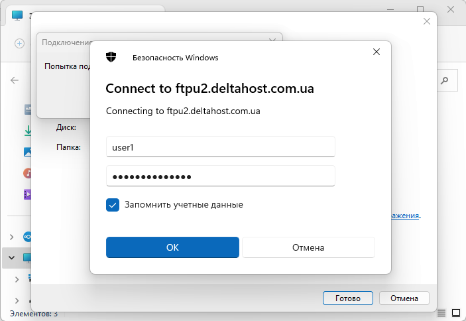Click the OK button in credentials dialog

coord(172,247)
